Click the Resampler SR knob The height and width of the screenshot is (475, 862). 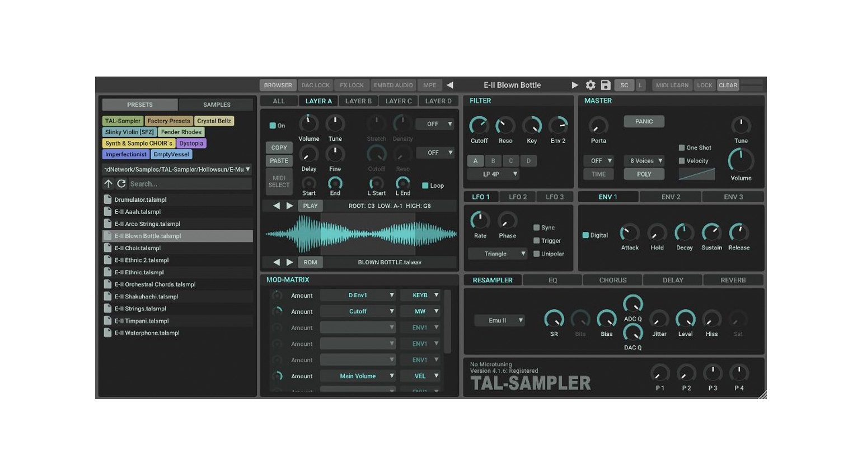coord(554,319)
